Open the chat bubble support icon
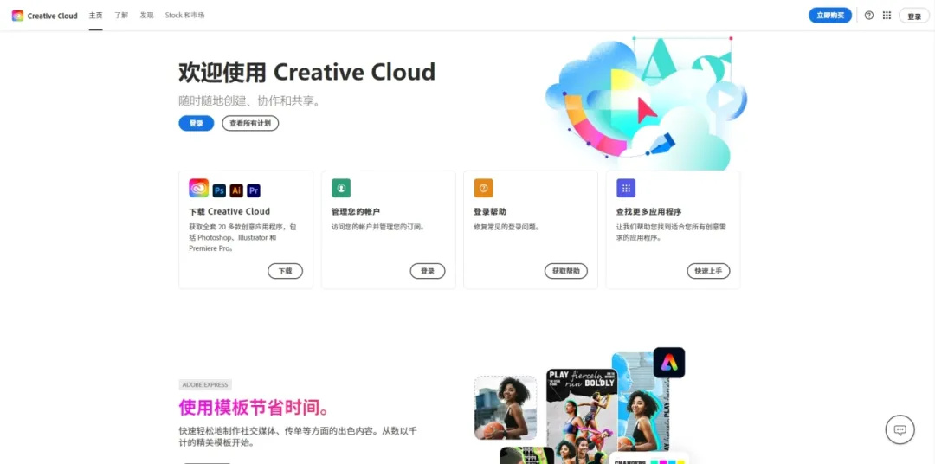935x464 pixels. coord(900,429)
